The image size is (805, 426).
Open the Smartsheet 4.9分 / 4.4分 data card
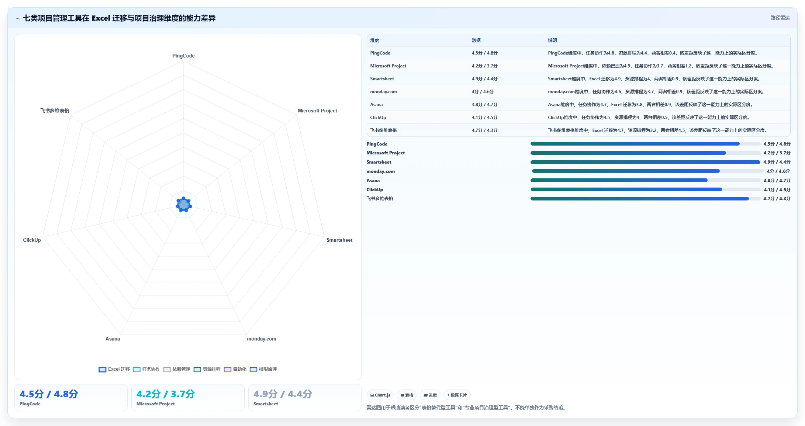tap(305, 398)
